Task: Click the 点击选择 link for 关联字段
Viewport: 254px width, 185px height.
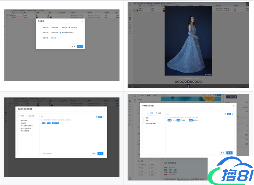Action: point(53,38)
